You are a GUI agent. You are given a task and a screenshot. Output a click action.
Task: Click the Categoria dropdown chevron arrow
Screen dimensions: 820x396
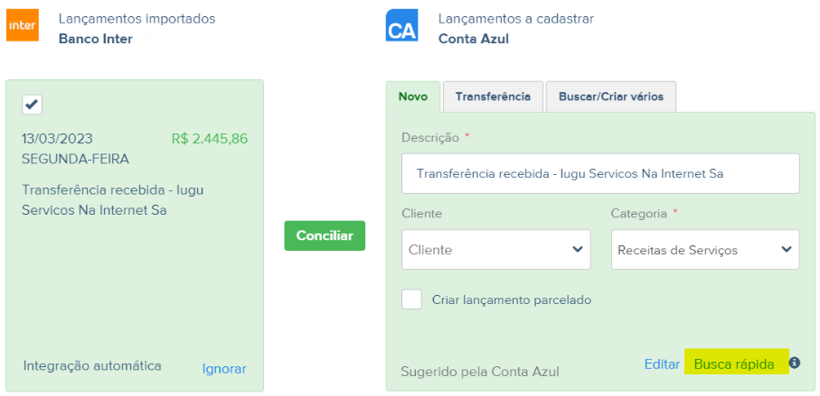tap(787, 249)
